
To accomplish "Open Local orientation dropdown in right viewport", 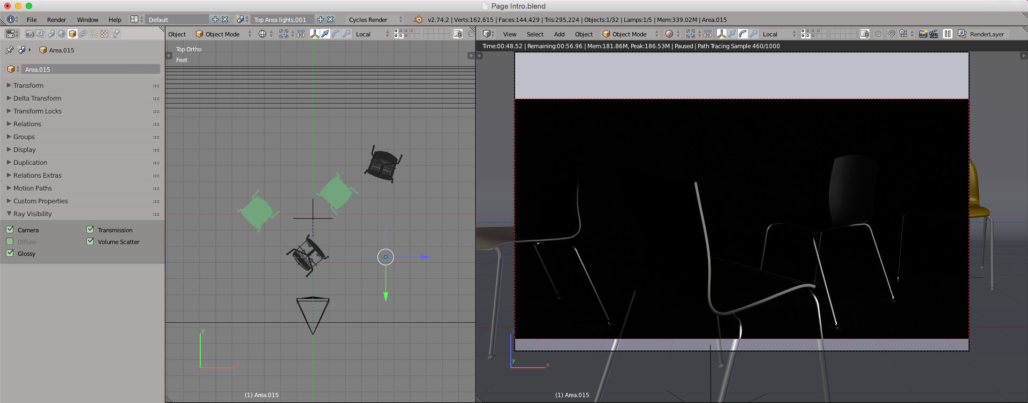I will coord(779,34).
